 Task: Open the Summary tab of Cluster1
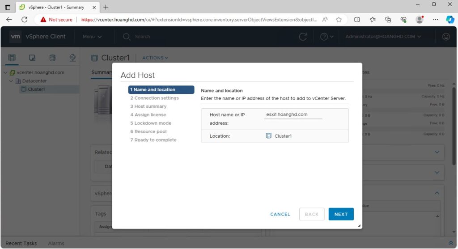(102, 72)
